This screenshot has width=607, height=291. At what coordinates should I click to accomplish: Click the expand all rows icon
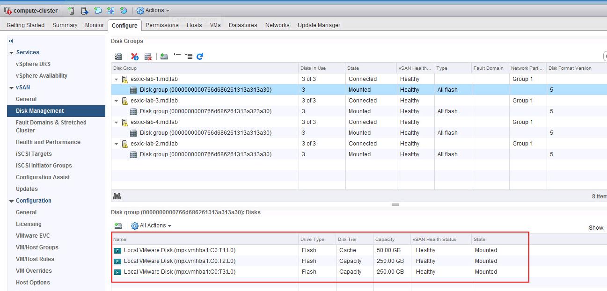[189, 56]
